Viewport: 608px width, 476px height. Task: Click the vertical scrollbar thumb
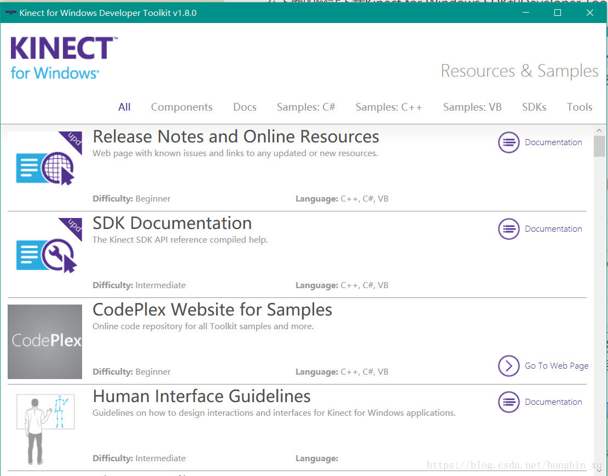[599, 146]
